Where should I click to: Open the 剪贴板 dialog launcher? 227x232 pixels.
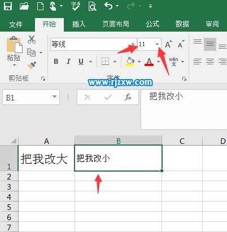43,79
